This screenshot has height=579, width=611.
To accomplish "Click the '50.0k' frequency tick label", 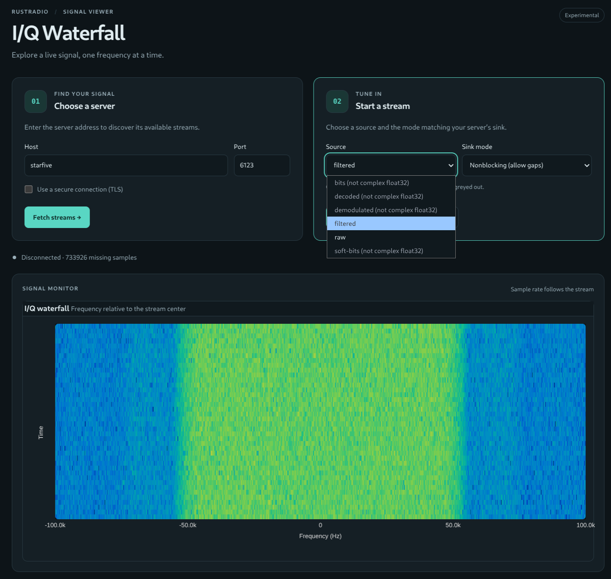I will 453,525.
